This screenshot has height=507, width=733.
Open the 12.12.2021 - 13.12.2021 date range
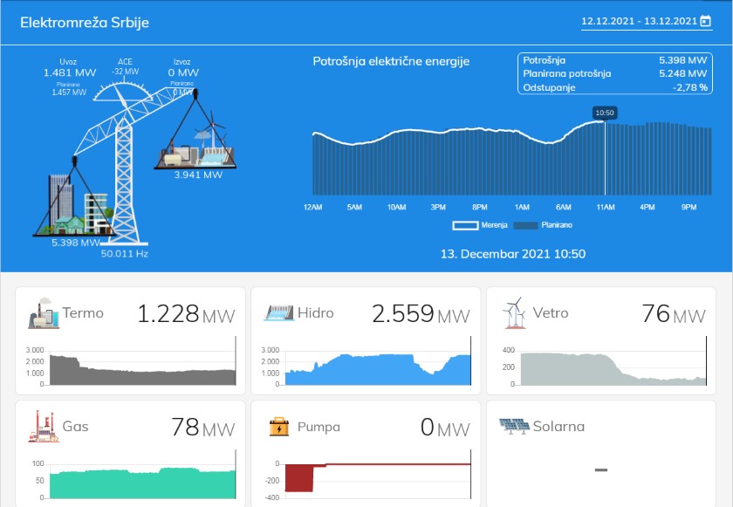[x=639, y=21]
